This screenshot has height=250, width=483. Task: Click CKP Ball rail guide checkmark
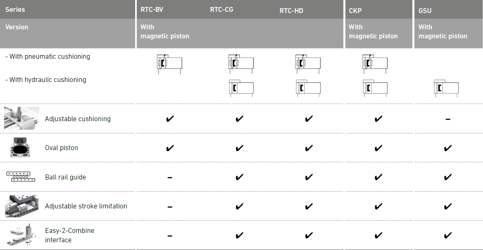[x=378, y=177]
